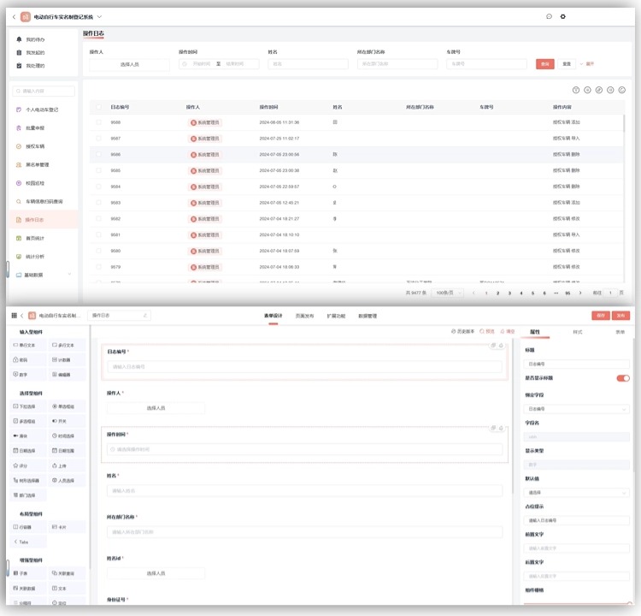Check the select-all checkbox in table header
641x616 pixels.
click(98, 107)
